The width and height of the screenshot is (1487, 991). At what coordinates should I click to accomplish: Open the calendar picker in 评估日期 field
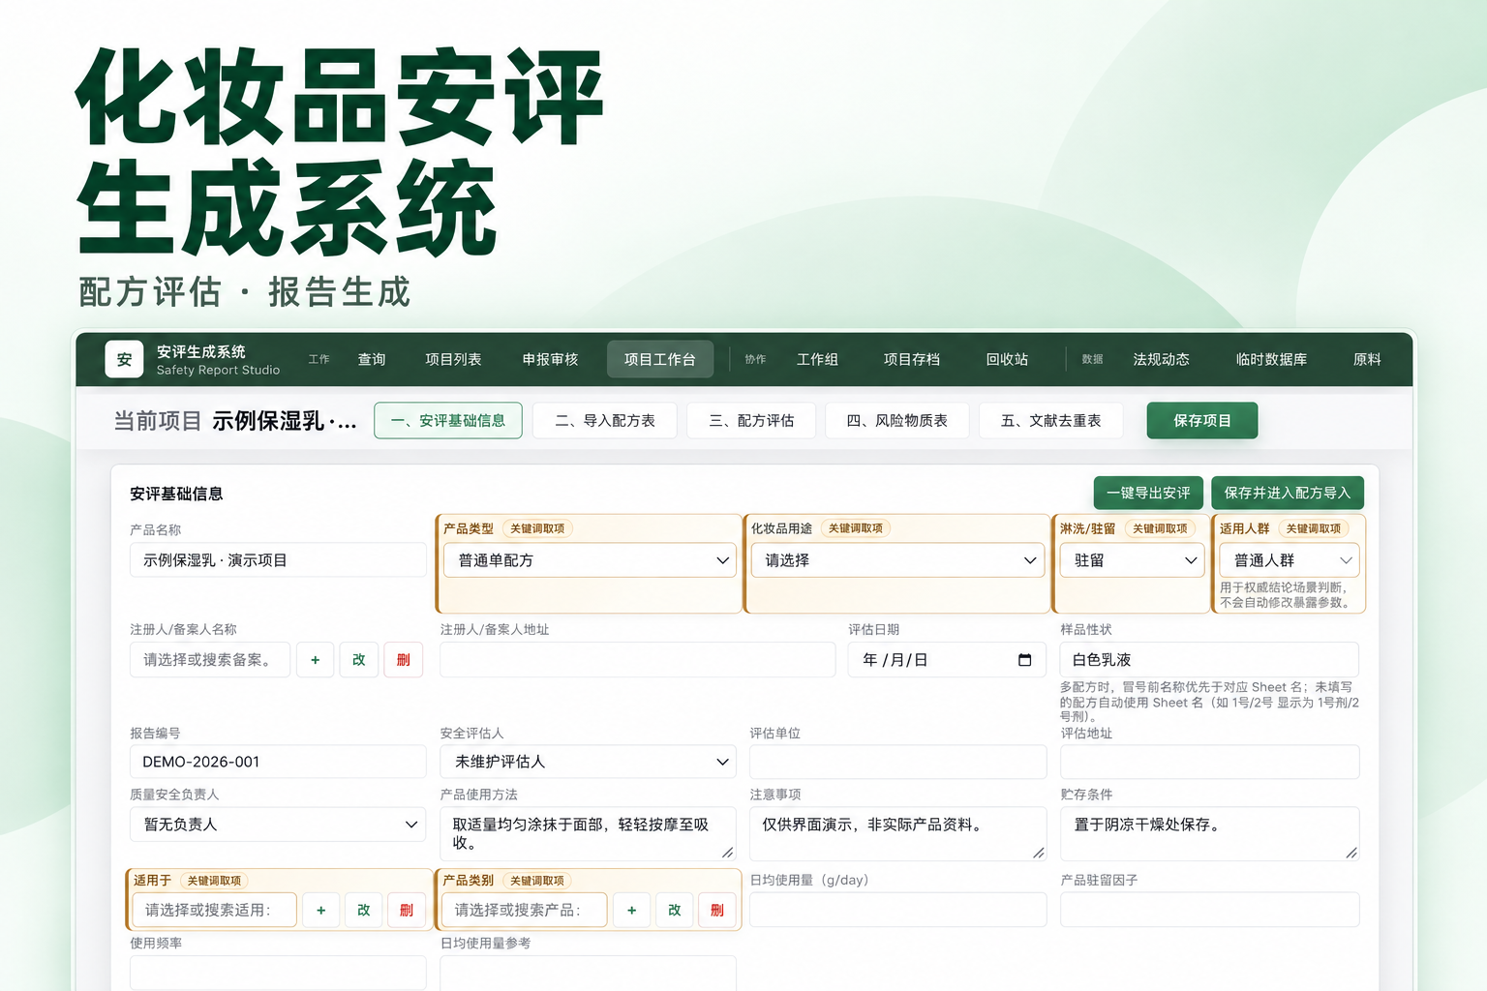[x=1024, y=660]
